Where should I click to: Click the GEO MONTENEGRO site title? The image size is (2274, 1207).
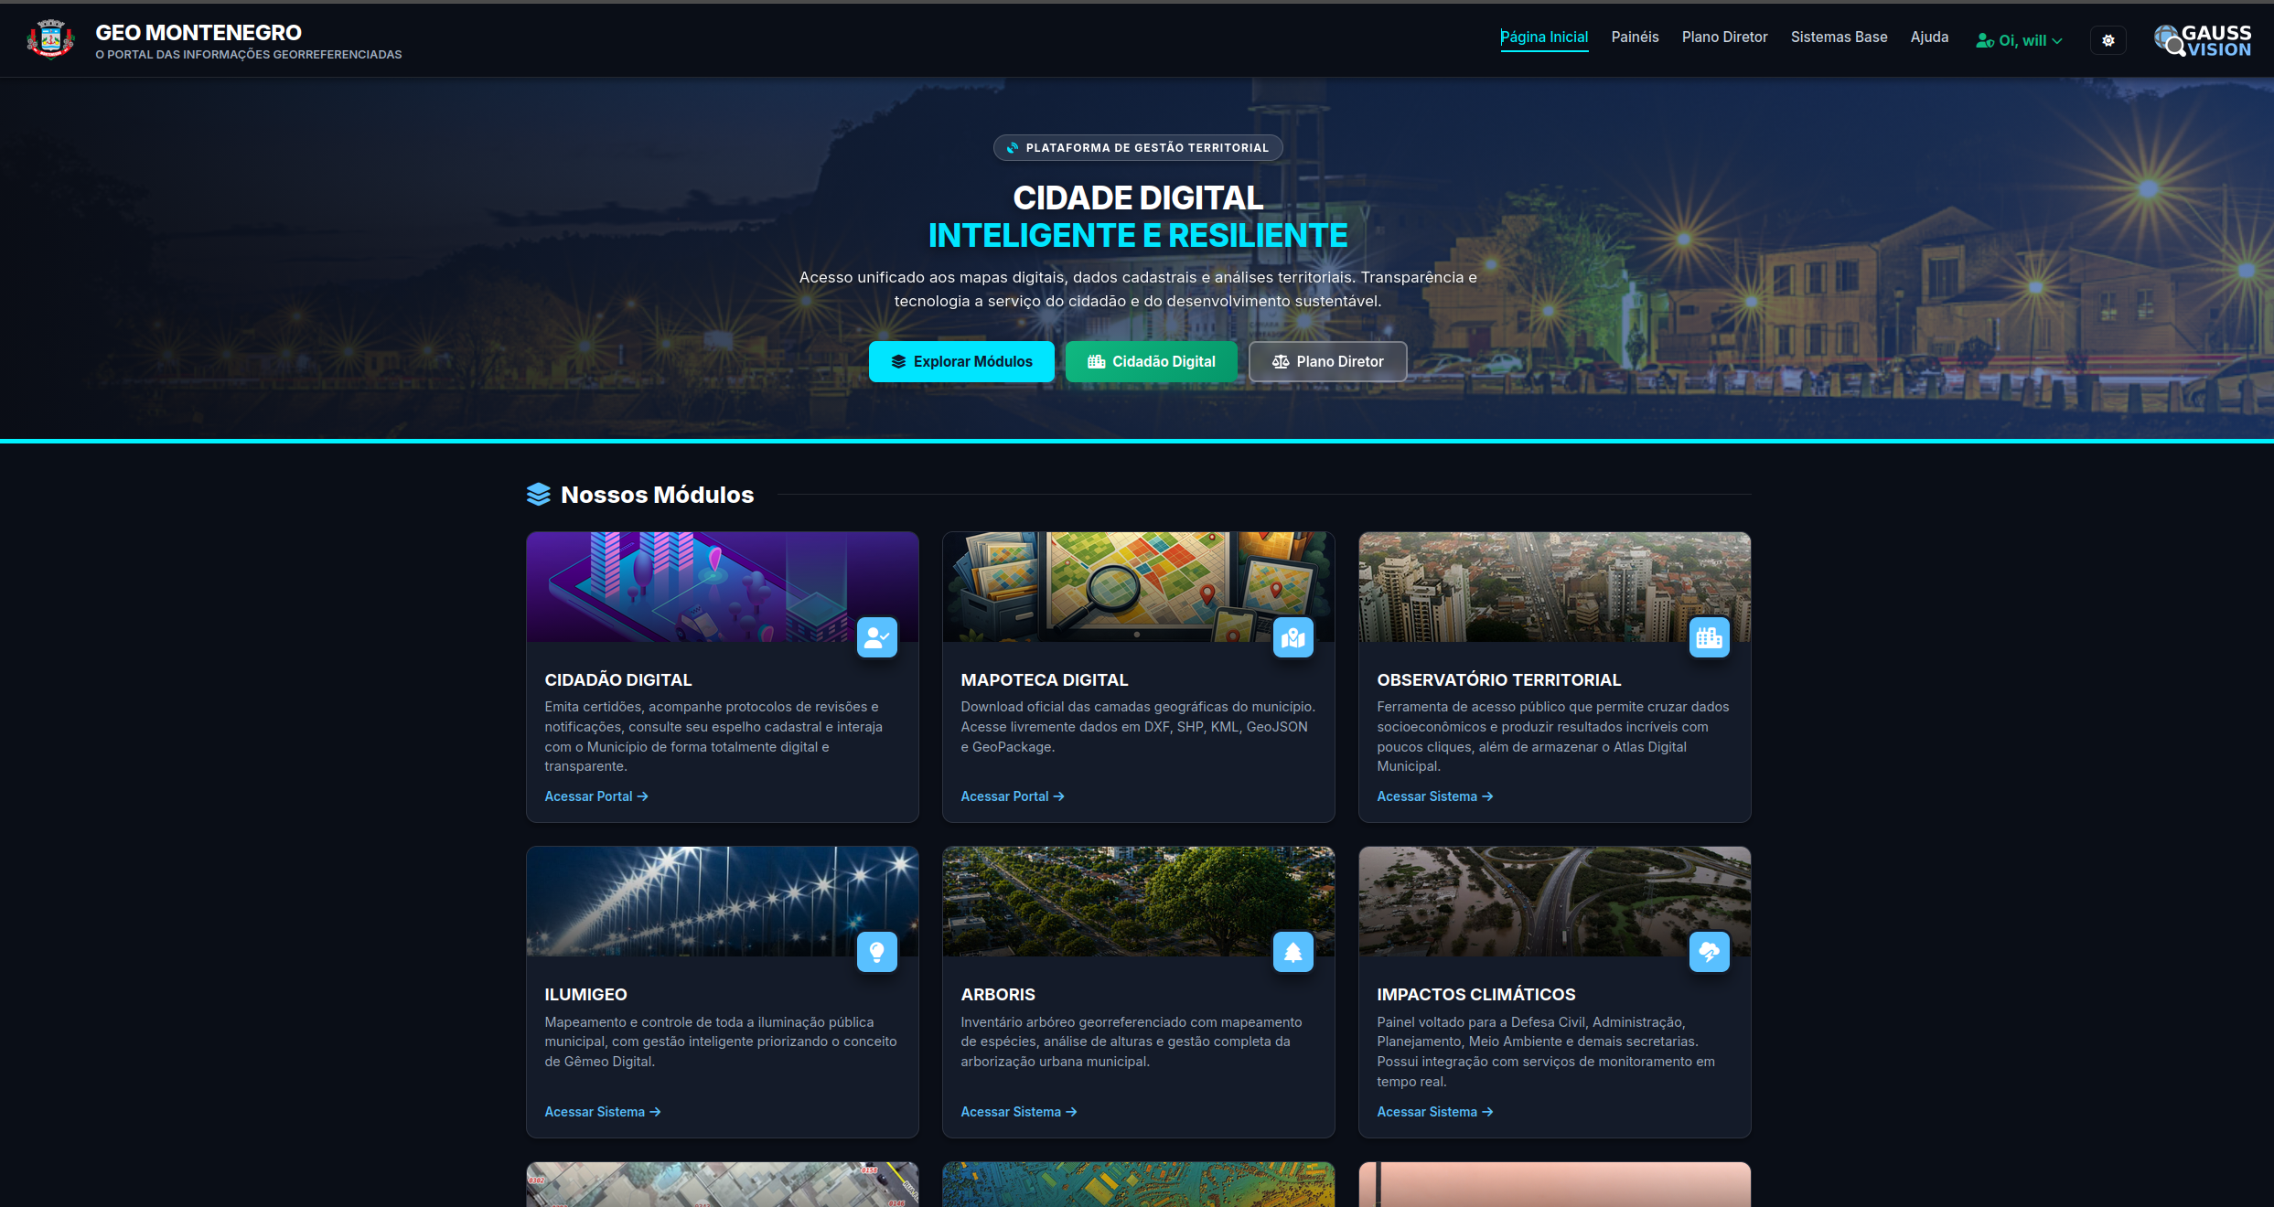(x=198, y=33)
